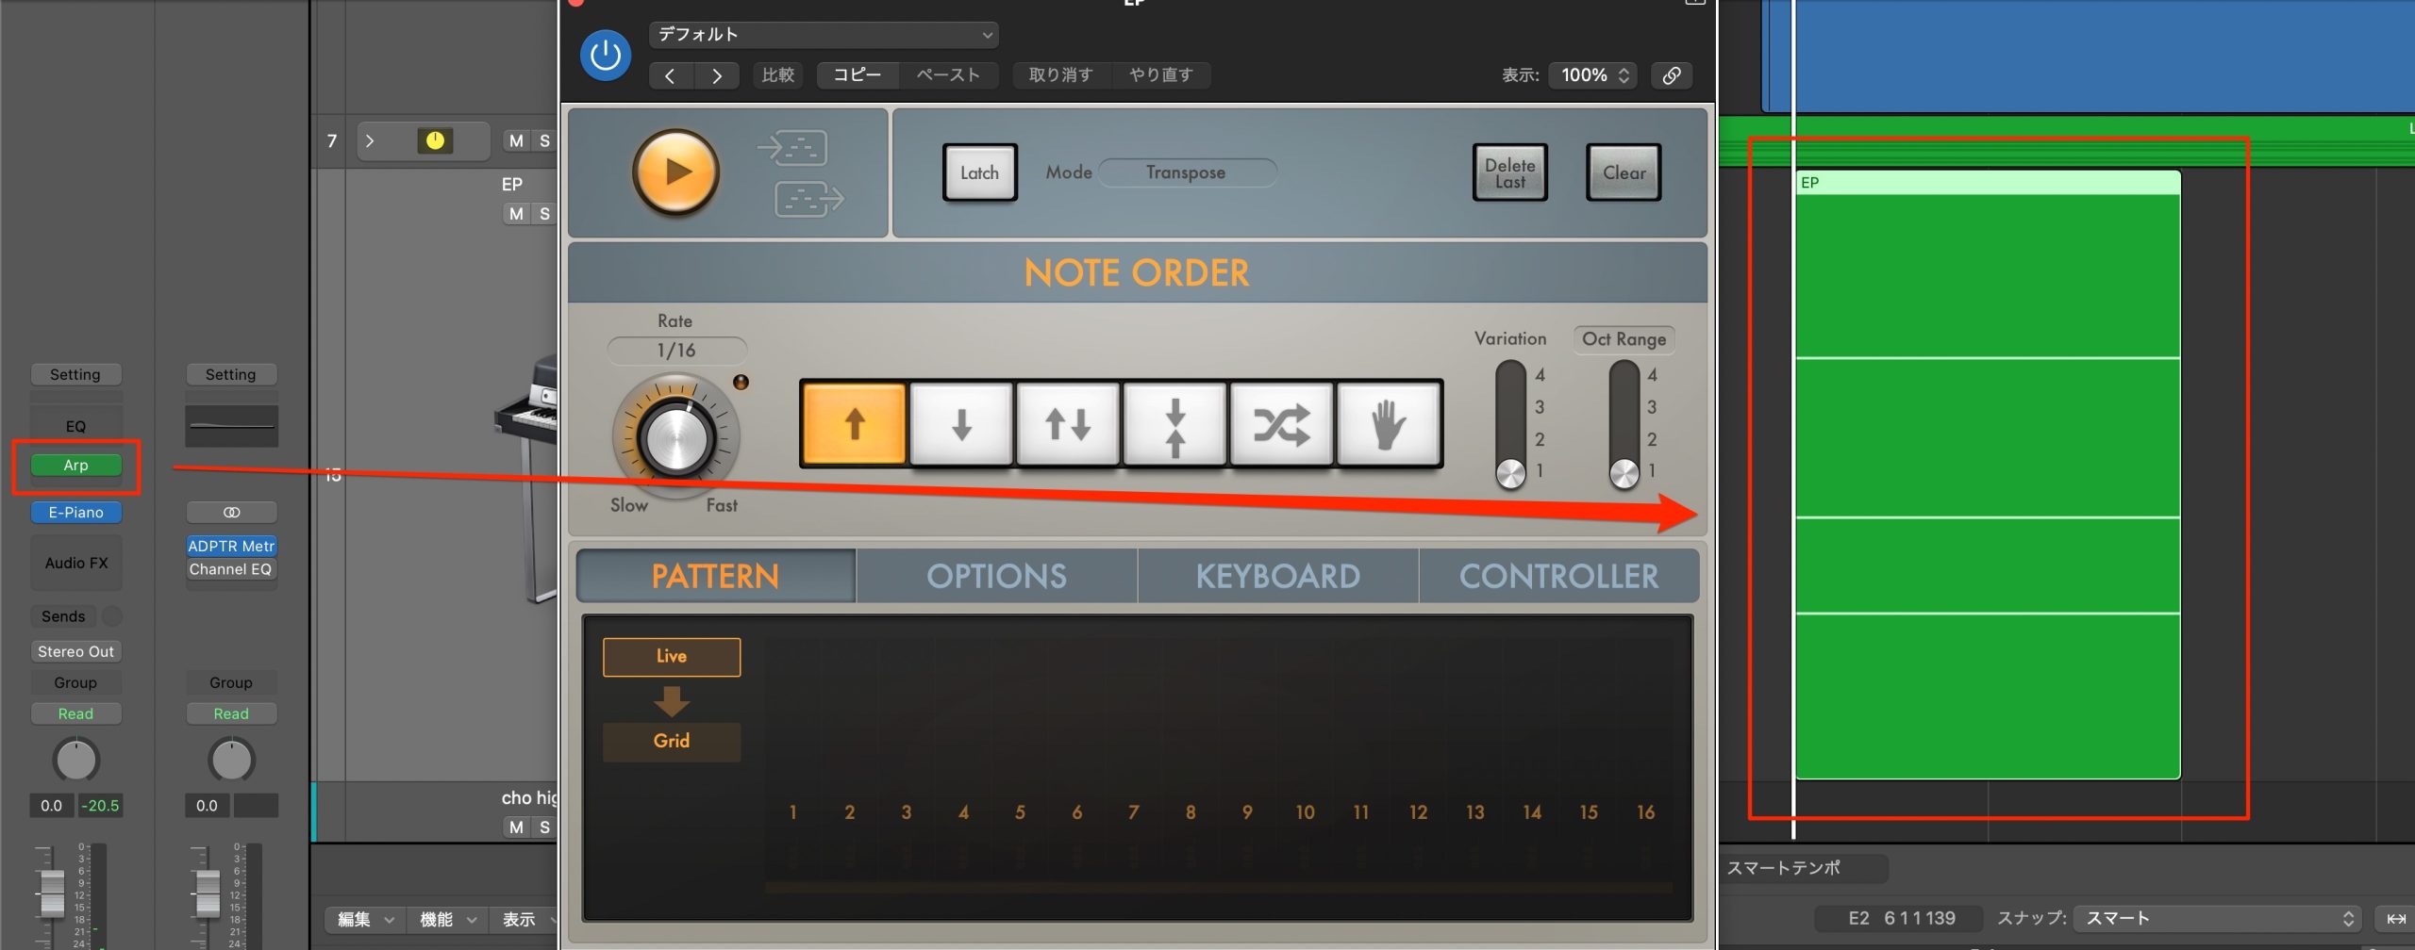Open the Sends slot
2415x950 pixels.
pyautogui.click(x=63, y=616)
